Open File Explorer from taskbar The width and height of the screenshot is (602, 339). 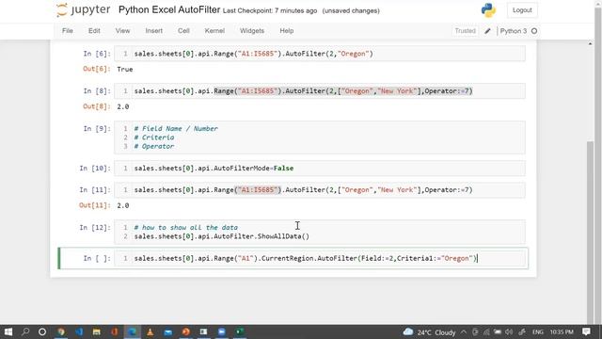(x=96, y=331)
